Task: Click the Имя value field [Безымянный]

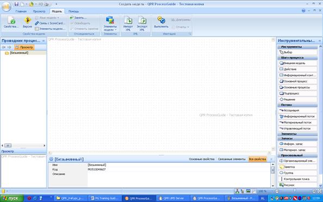Action: click(x=178, y=165)
